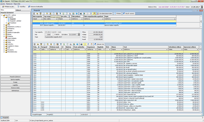Expand the Banka folder in the tree
The image size is (204, 122).
click(4, 35)
